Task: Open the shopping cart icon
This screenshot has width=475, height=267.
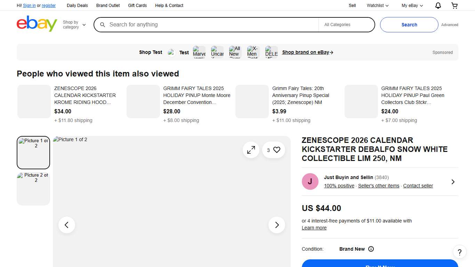Action: [454, 6]
